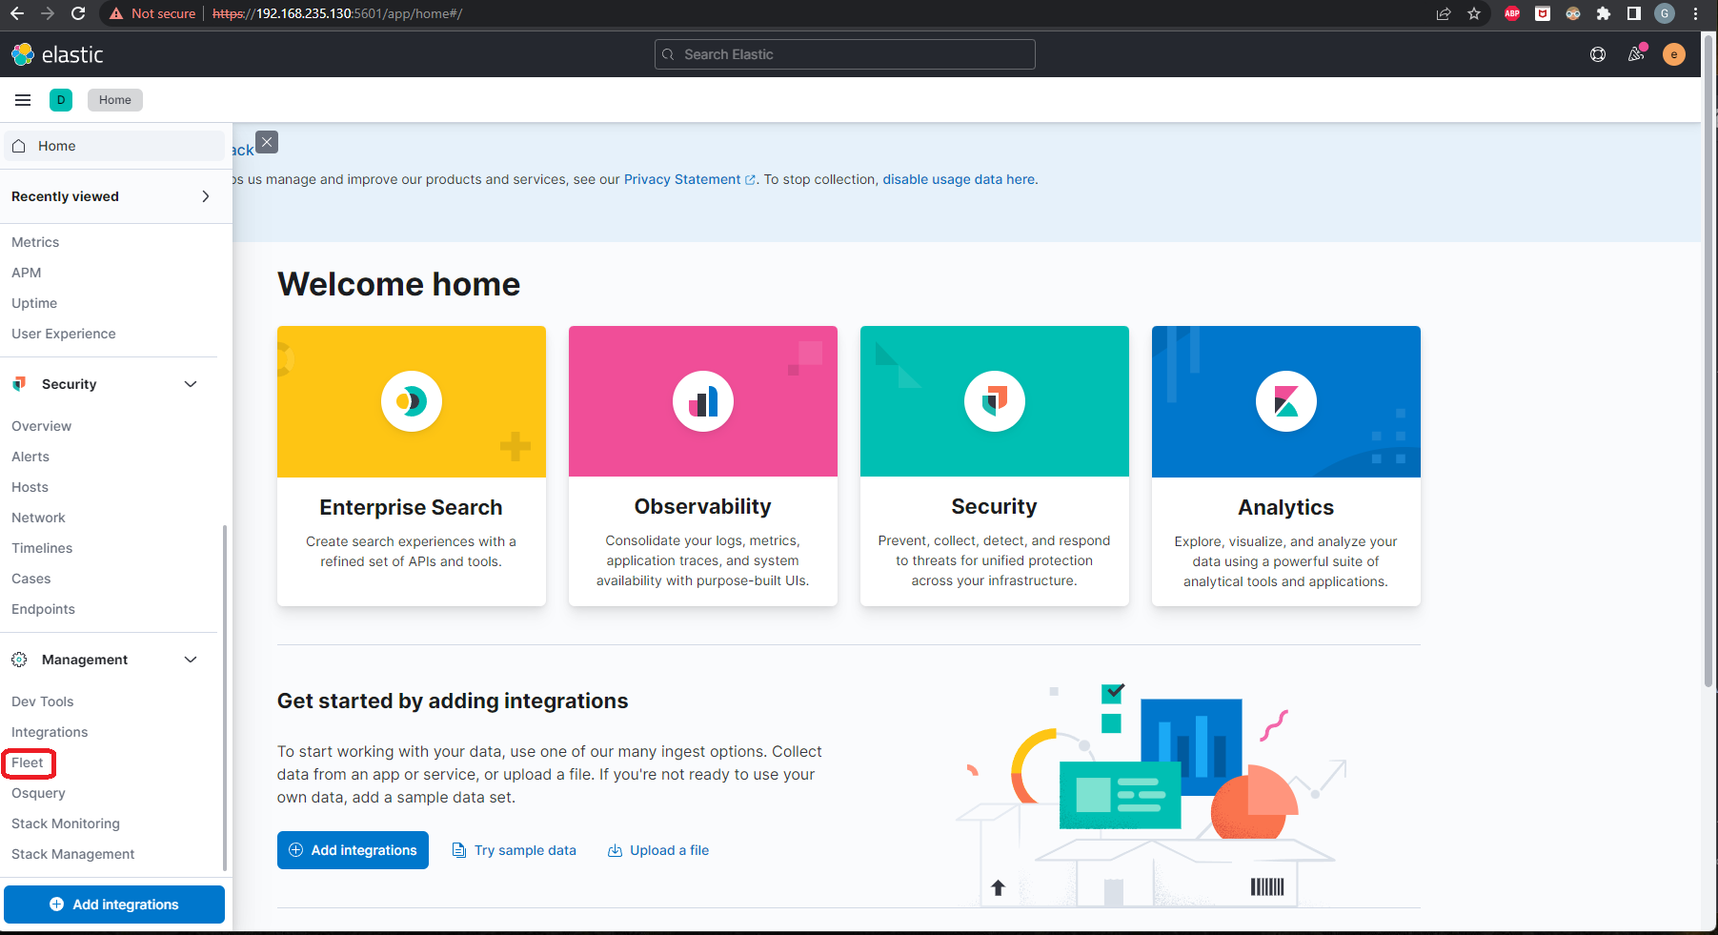Dismiss the usage data banner

coord(267,142)
